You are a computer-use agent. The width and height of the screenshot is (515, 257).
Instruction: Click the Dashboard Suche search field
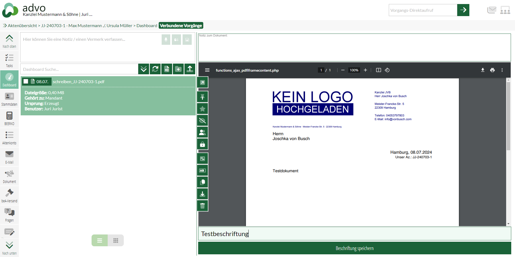point(79,69)
